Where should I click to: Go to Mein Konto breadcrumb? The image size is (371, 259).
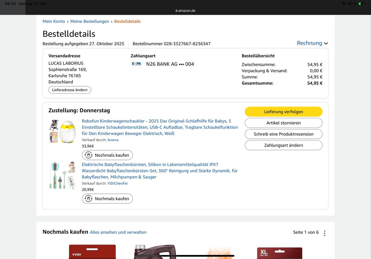pos(54,21)
